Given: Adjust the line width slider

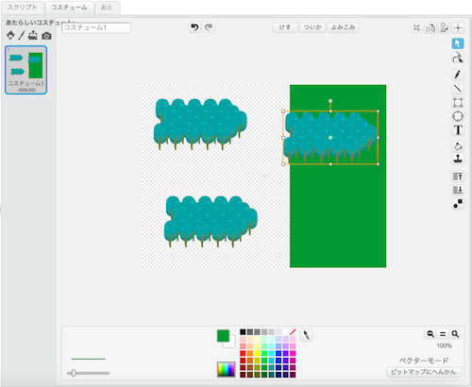Looking at the screenshot, I should coord(74,373).
